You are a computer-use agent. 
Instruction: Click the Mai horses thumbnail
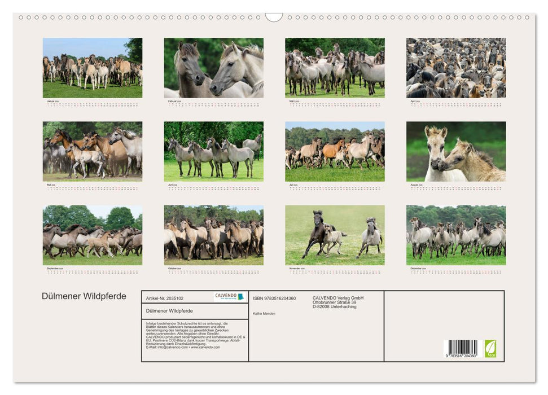pos(93,151)
